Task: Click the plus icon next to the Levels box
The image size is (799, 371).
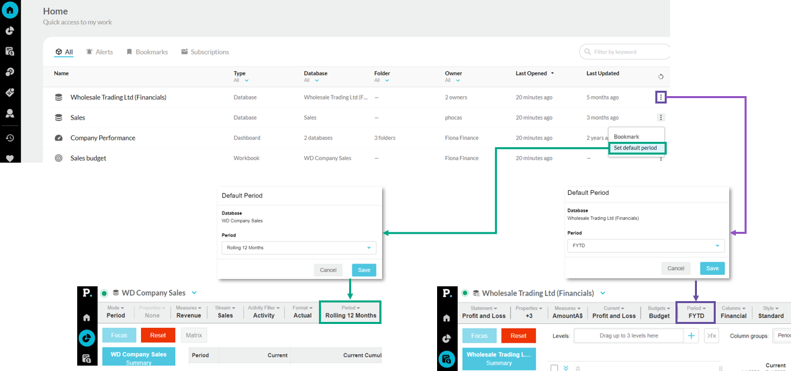Action: pyautogui.click(x=692, y=335)
